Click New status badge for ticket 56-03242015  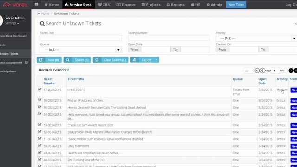(294, 101)
